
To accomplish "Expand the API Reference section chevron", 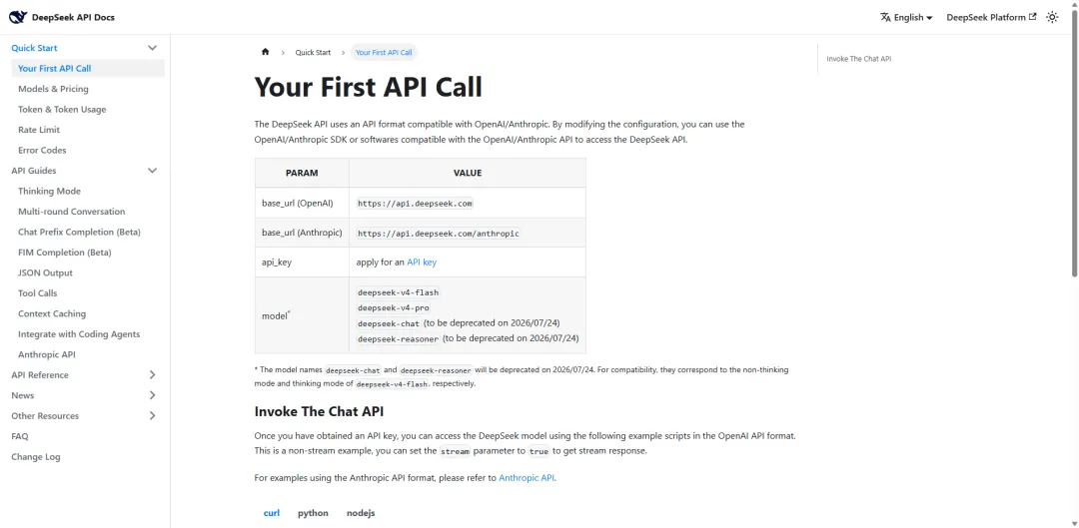I will (x=153, y=374).
